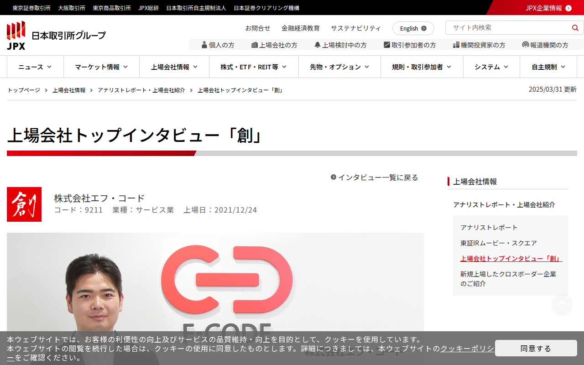Image resolution: width=584 pixels, height=365 pixels.
Task: Expand the システム menu
Action: [x=491, y=67]
